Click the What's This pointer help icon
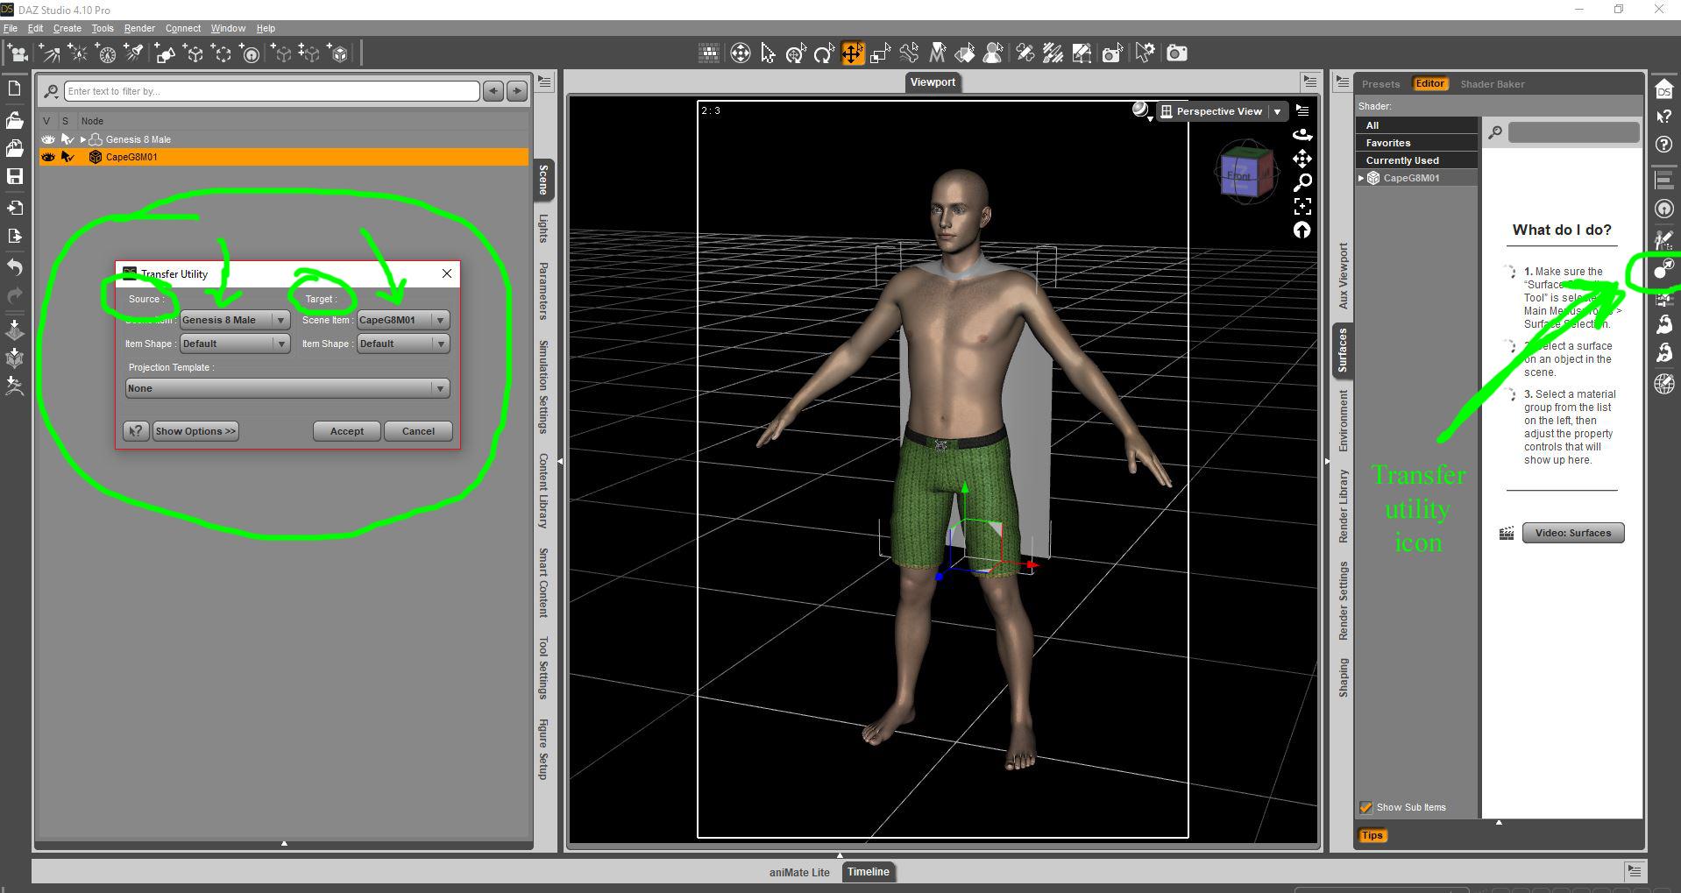The height and width of the screenshot is (893, 1681). click(x=1663, y=117)
